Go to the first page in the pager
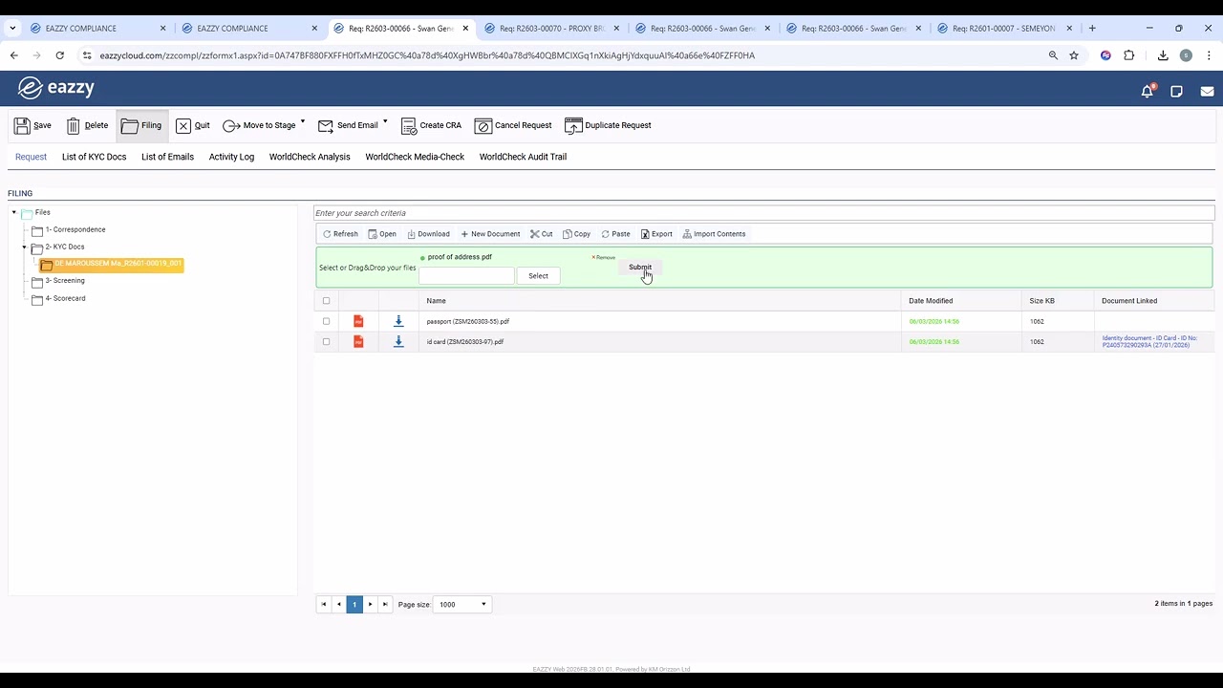This screenshot has width=1223, height=688. click(x=324, y=604)
